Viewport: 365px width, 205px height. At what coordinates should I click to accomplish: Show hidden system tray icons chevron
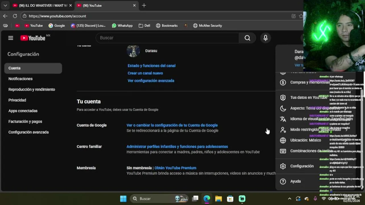click(289, 199)
